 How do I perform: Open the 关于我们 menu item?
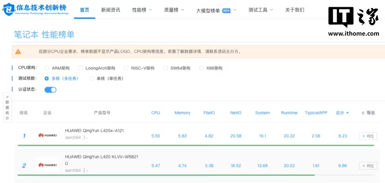tap(295, 10)
